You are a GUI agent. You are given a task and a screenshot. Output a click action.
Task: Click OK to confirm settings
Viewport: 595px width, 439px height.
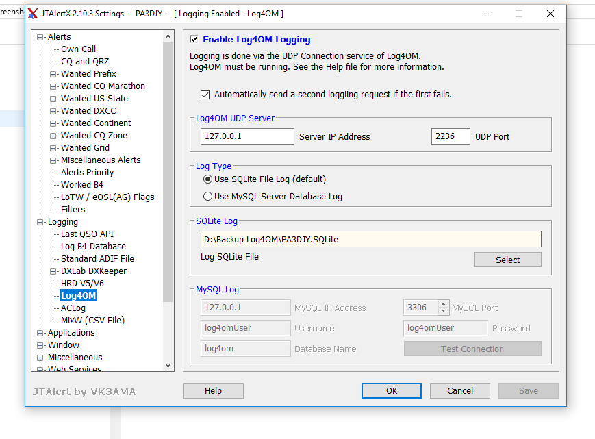point(391,391)
